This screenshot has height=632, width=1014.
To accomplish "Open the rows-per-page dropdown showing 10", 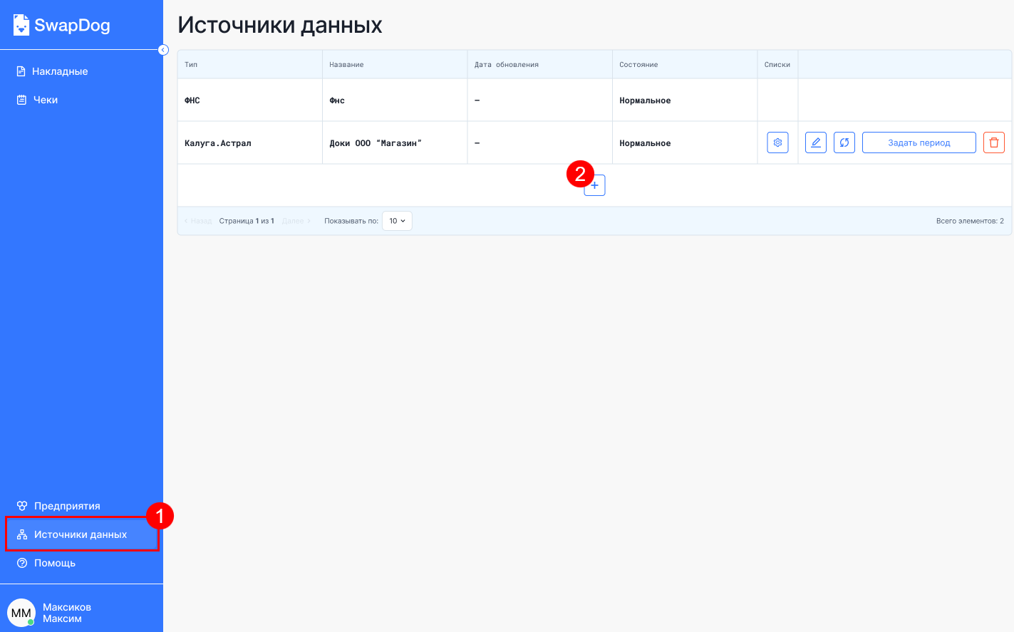I will coord(397,221).
